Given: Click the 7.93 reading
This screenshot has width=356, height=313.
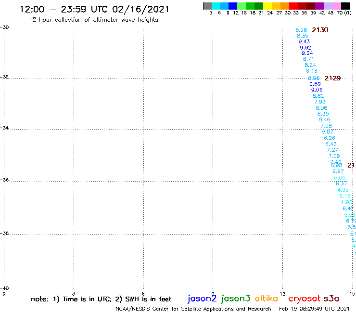Looking at the screenshot, I should point(320,102).
